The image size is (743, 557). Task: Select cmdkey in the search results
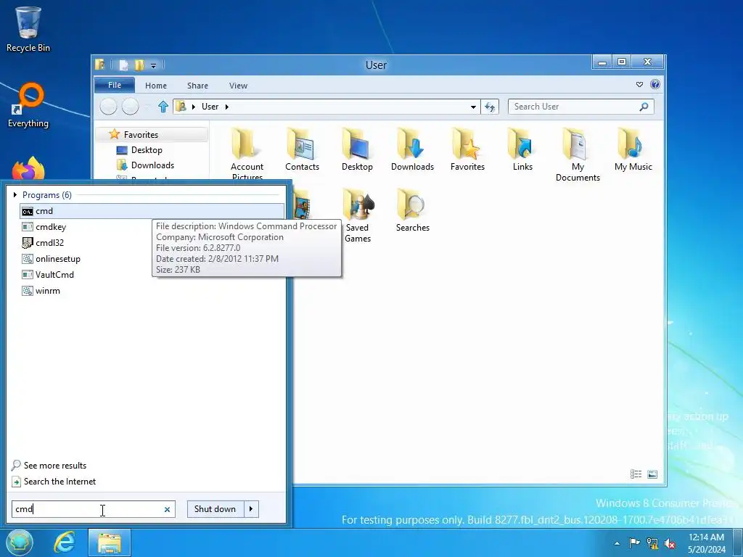point(44,227)
